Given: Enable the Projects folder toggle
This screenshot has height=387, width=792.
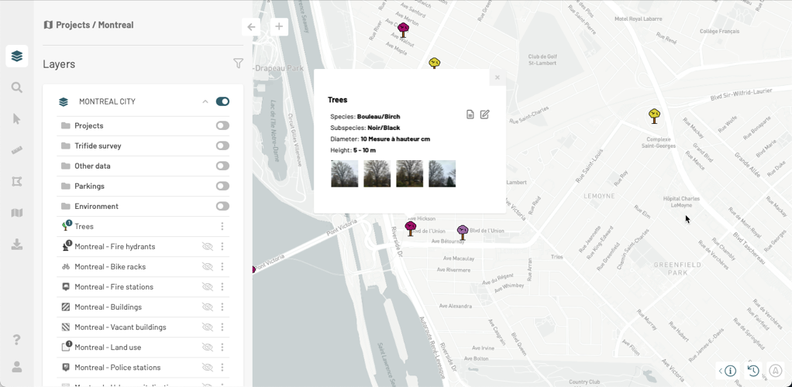Looking at the screenshot, I should [x=222, y=125].
